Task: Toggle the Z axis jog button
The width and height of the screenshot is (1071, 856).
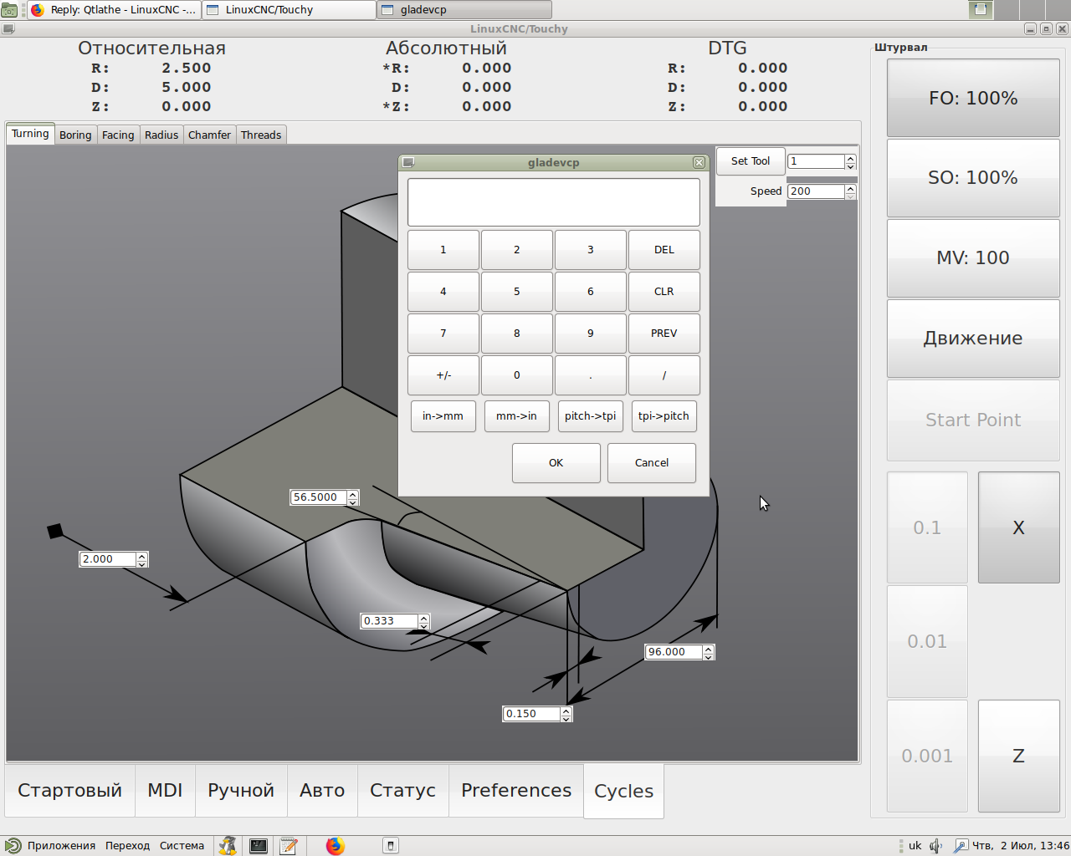Action: click(x=1019, y=756)
